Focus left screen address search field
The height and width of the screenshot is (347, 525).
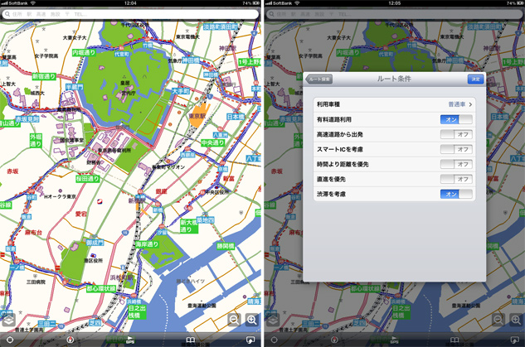click(x=130, y=14)
